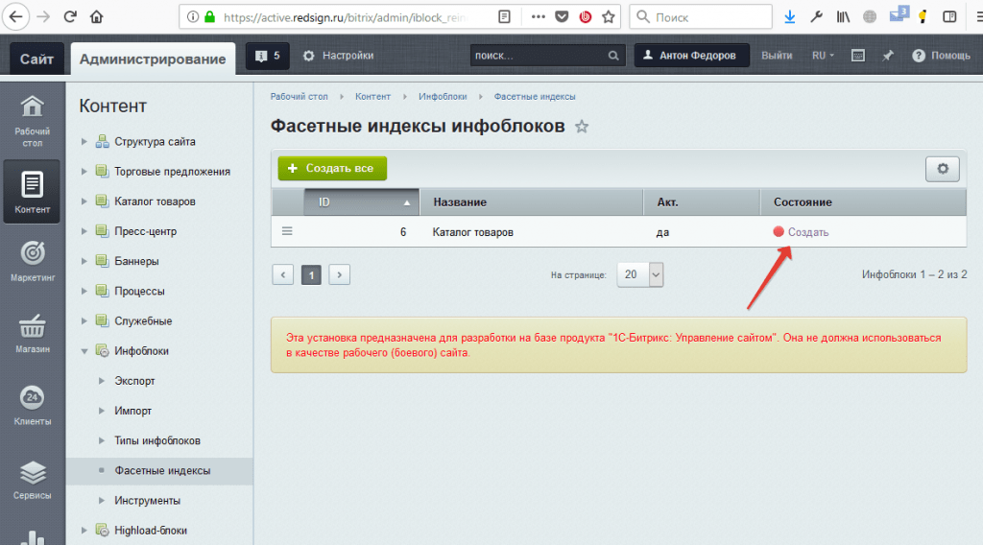The image size is (983, 545).
Task: Open the wrench developer tools icon
Action: (x=816, y=17)
